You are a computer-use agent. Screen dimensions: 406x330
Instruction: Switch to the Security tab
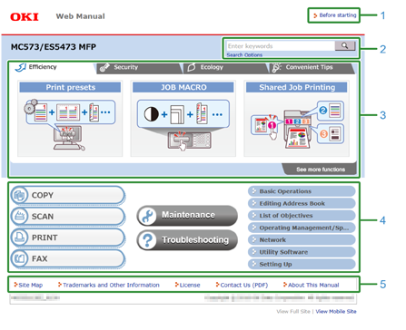point(139,68)
